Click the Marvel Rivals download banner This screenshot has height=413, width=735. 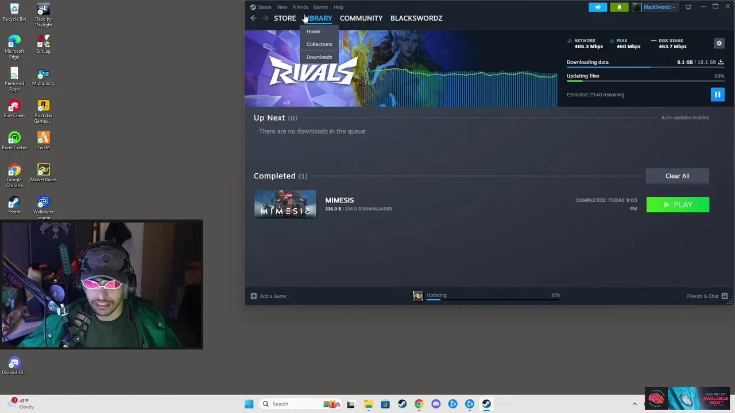click(x=401, y=68)
